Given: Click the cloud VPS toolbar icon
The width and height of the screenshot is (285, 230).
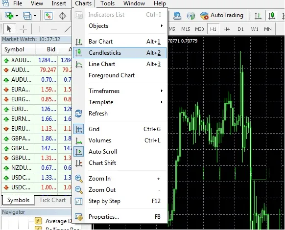Looking at the screenshot, I should (177, 16).
